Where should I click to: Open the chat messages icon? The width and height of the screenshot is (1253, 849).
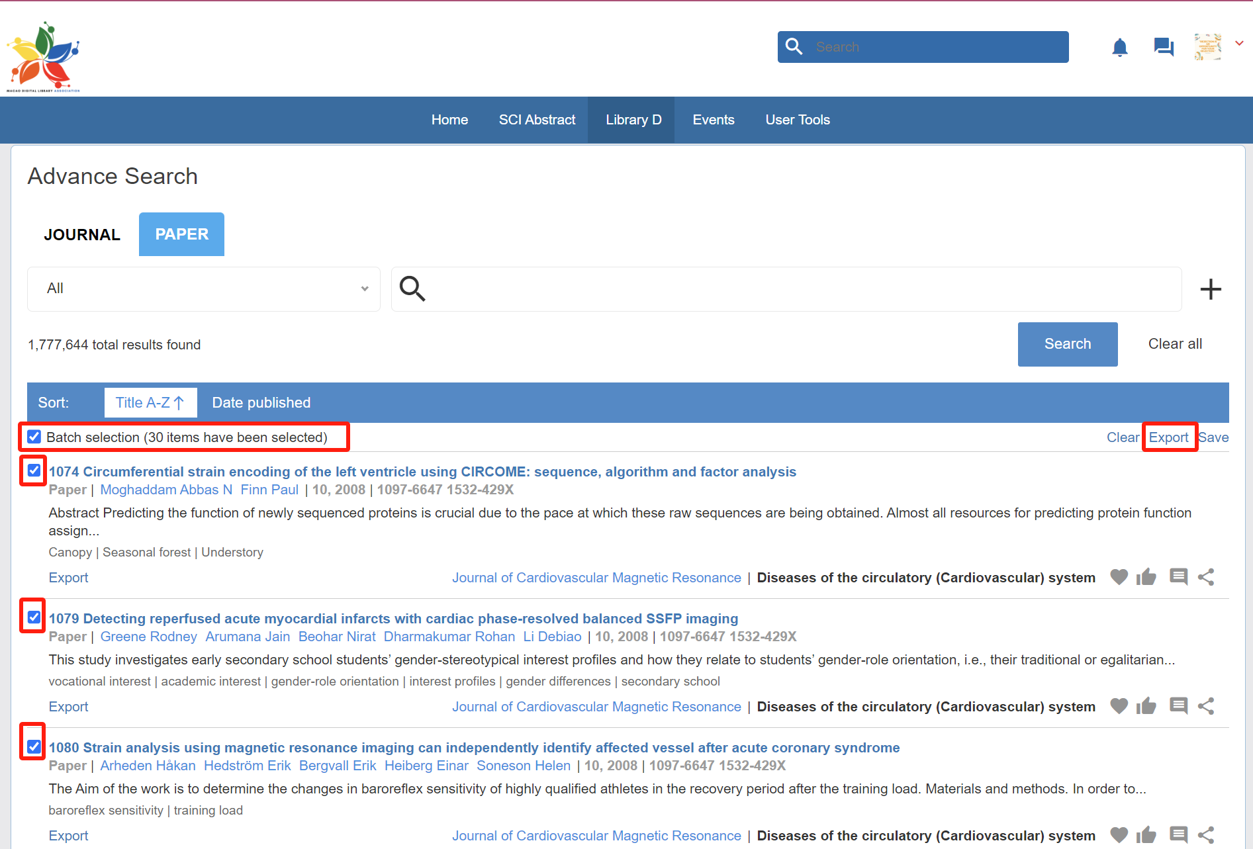(1163, 47)
